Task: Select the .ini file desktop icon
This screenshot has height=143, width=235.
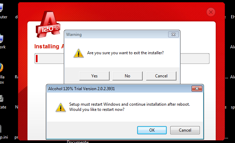Action: (3, 132)
